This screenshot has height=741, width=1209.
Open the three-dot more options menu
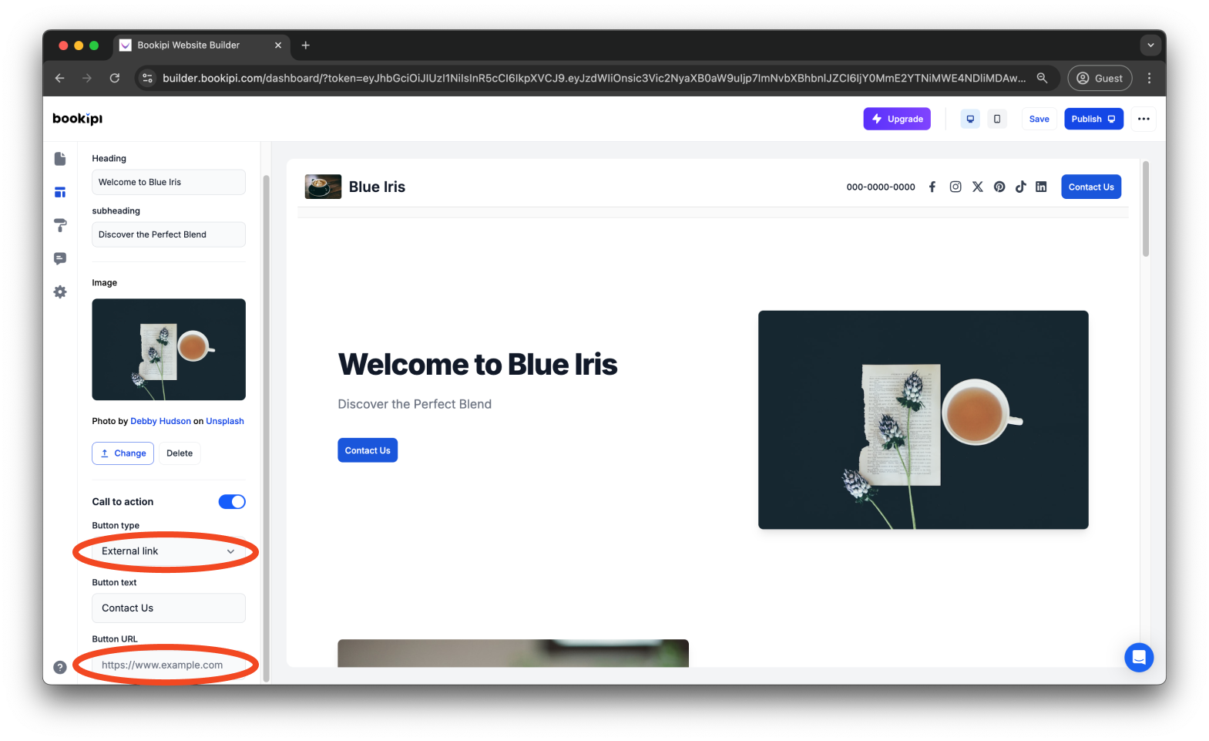(x=1144, y=119)
